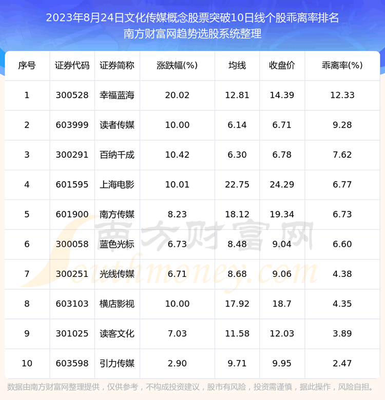The image size is (385, 400).
Task: Click the subtitle 南方财富网趋势选股系统整理
Action: [192, 34]
